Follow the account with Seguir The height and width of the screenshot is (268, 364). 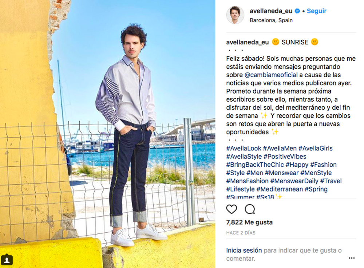coord(316,11)
